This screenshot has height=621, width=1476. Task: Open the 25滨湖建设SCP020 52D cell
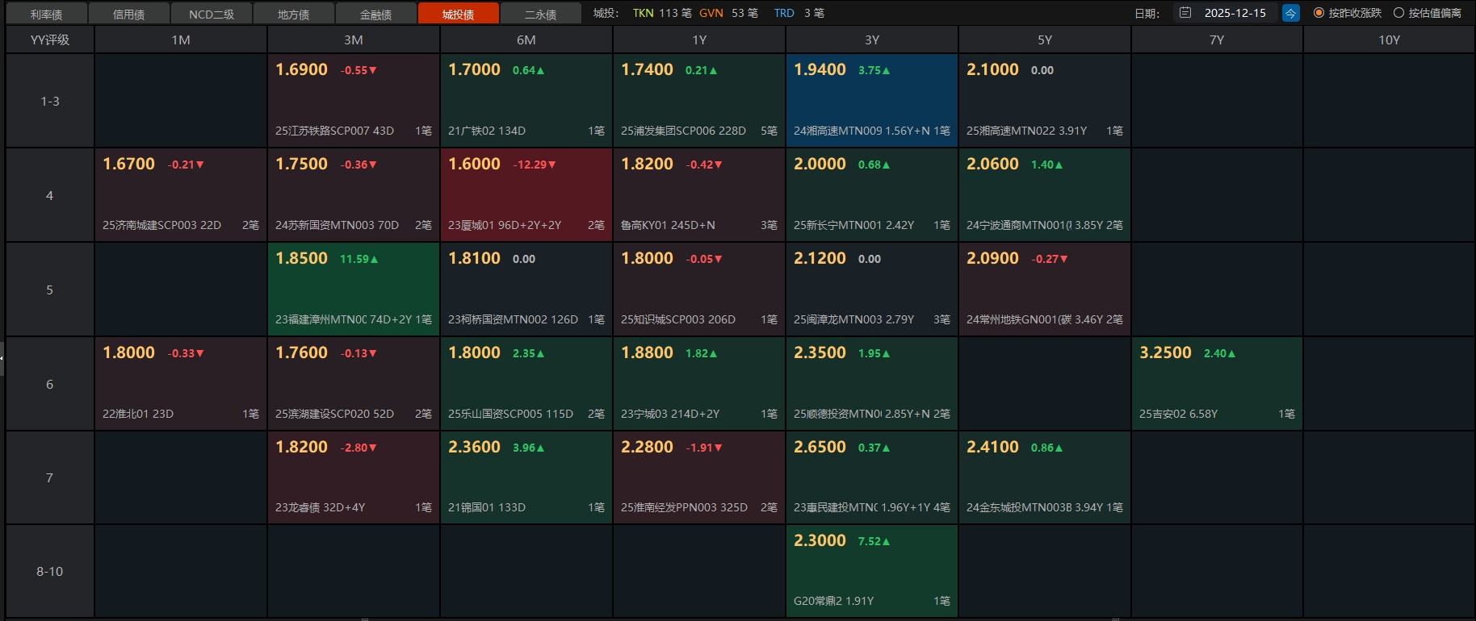coord(354,384)
